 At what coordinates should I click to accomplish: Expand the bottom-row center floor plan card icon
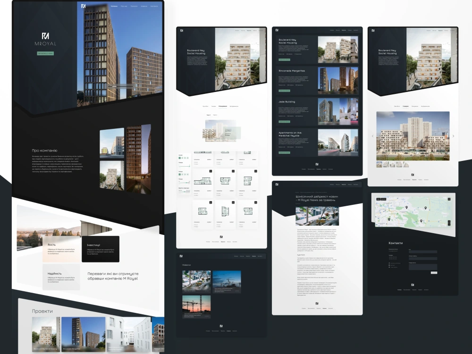[233, 202]
